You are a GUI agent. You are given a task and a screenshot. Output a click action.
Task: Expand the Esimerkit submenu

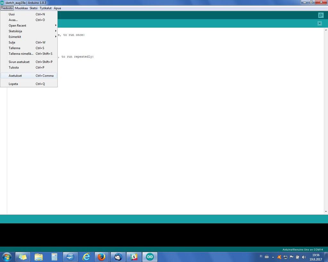pyautogui.click(x=29, y=37)
